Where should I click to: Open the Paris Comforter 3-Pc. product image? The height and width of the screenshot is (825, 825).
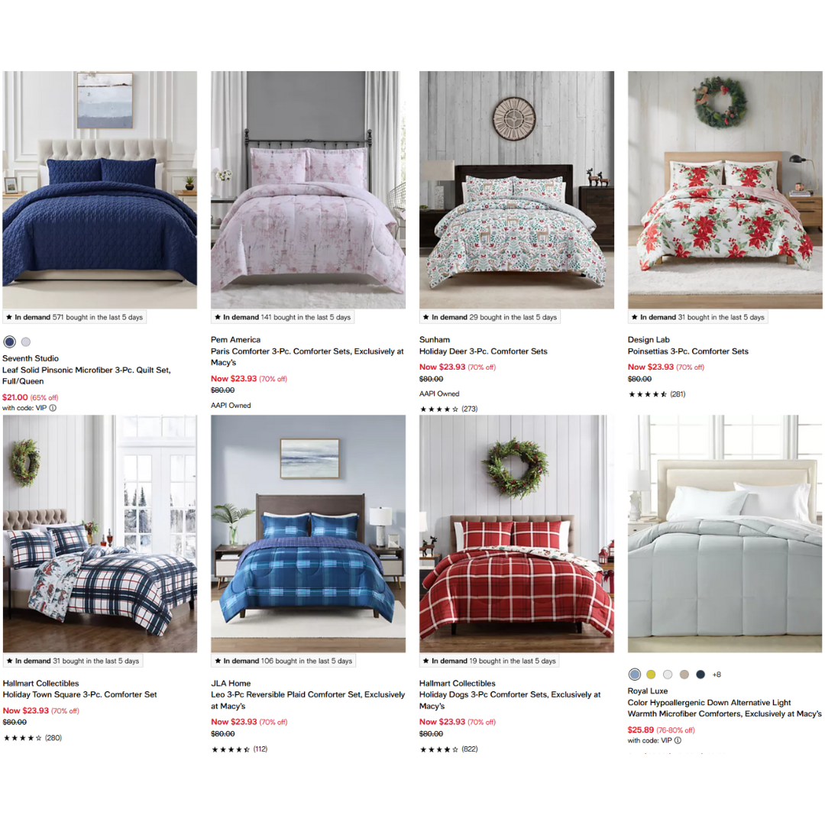[x=309, y=190]
